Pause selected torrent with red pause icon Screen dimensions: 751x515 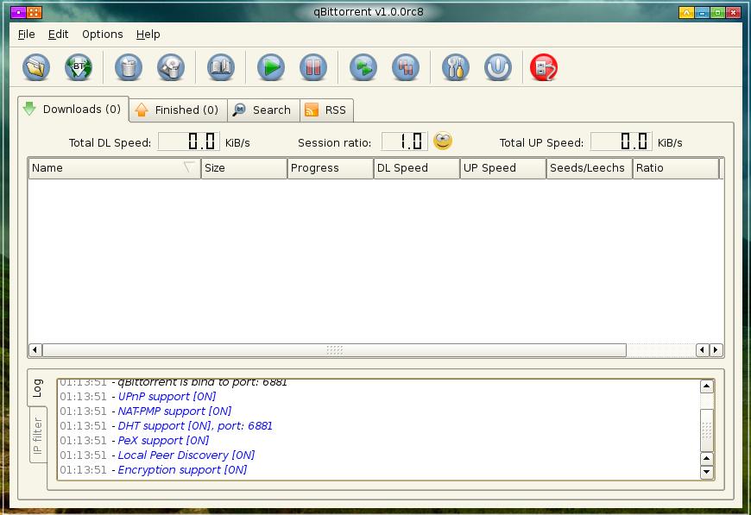tap(313, 67)
